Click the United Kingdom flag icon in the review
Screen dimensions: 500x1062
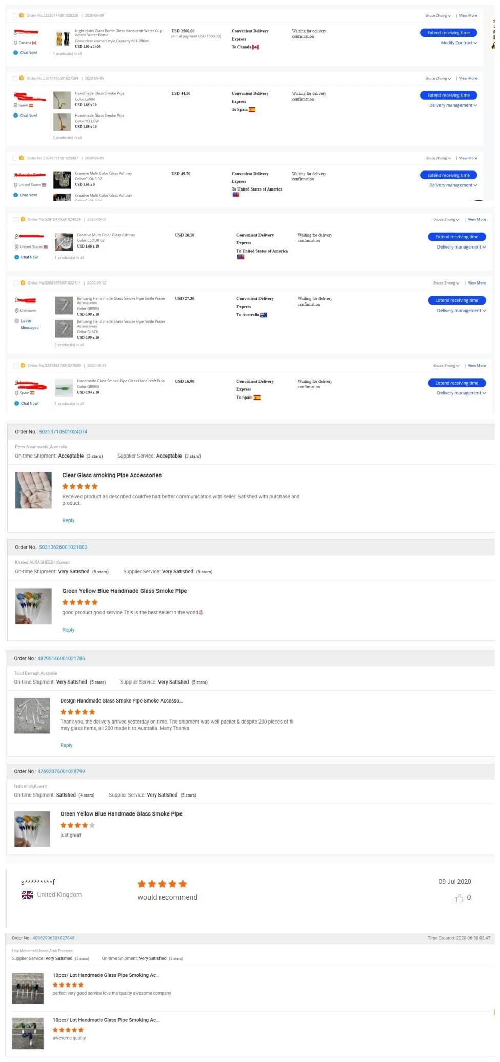pos(27,895)
